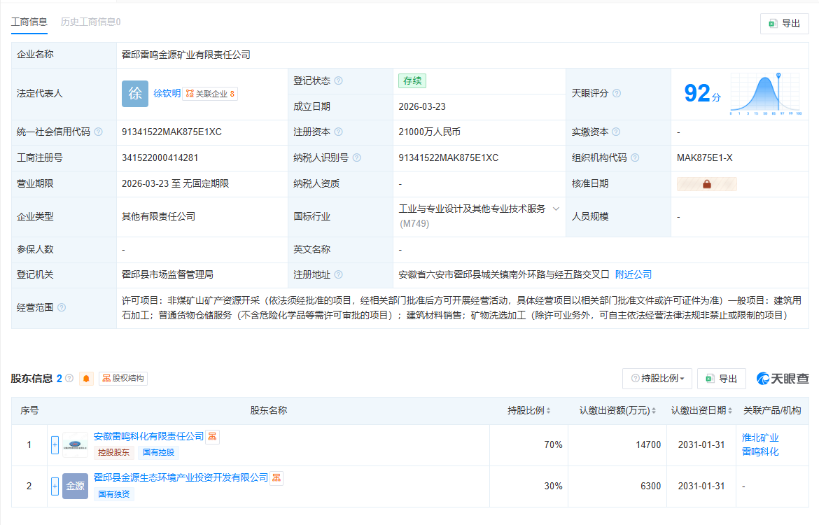Switch to the 历史工商信息 tab
The image size is (819, 525).
point(90,22)
